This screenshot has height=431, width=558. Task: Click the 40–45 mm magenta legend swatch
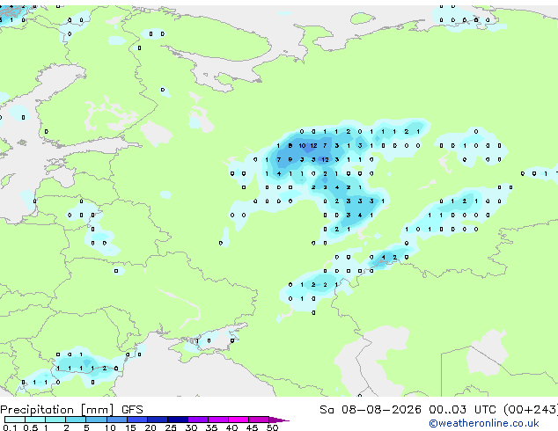(239, 420)
